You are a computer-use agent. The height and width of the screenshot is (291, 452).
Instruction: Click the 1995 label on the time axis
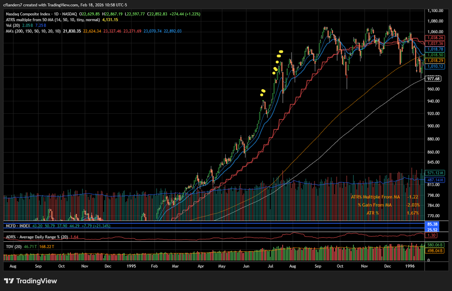point(131,266)
